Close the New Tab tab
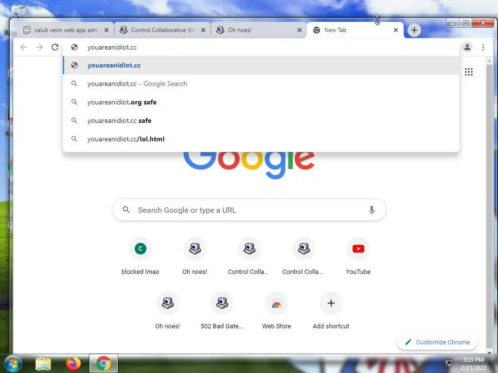 point(396,30)
